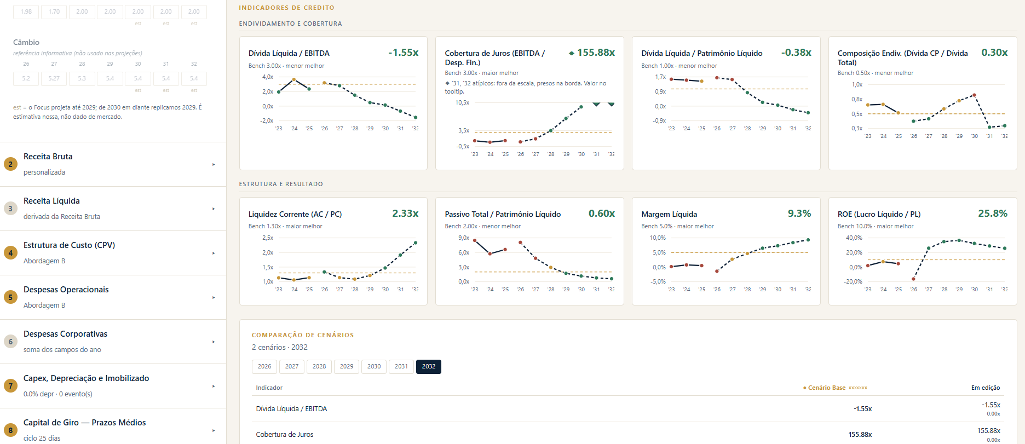
Task: Open the ROE (Lucro Líquido / PL) chart
Action: pyautogui.click(x=923, y=251)
